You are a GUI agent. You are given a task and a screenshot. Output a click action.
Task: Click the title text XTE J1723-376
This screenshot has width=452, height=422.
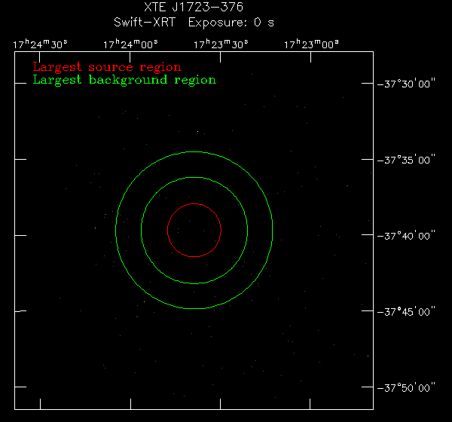[194, 8]
